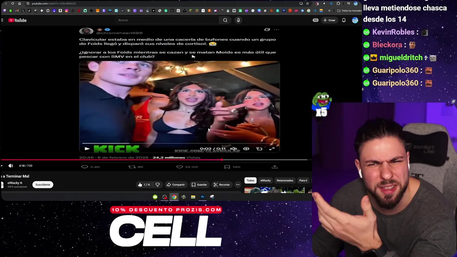Viewport: 457px width, 257px height.
Task: Open the Instagram bookmark
Action: pyautogui.click(x=66, y=11)
